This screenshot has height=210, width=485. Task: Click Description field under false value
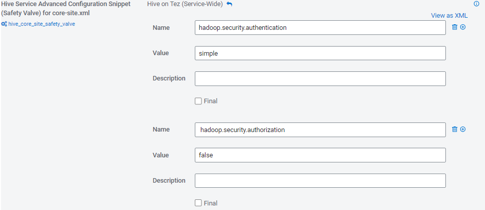click(x=320, y=181)
